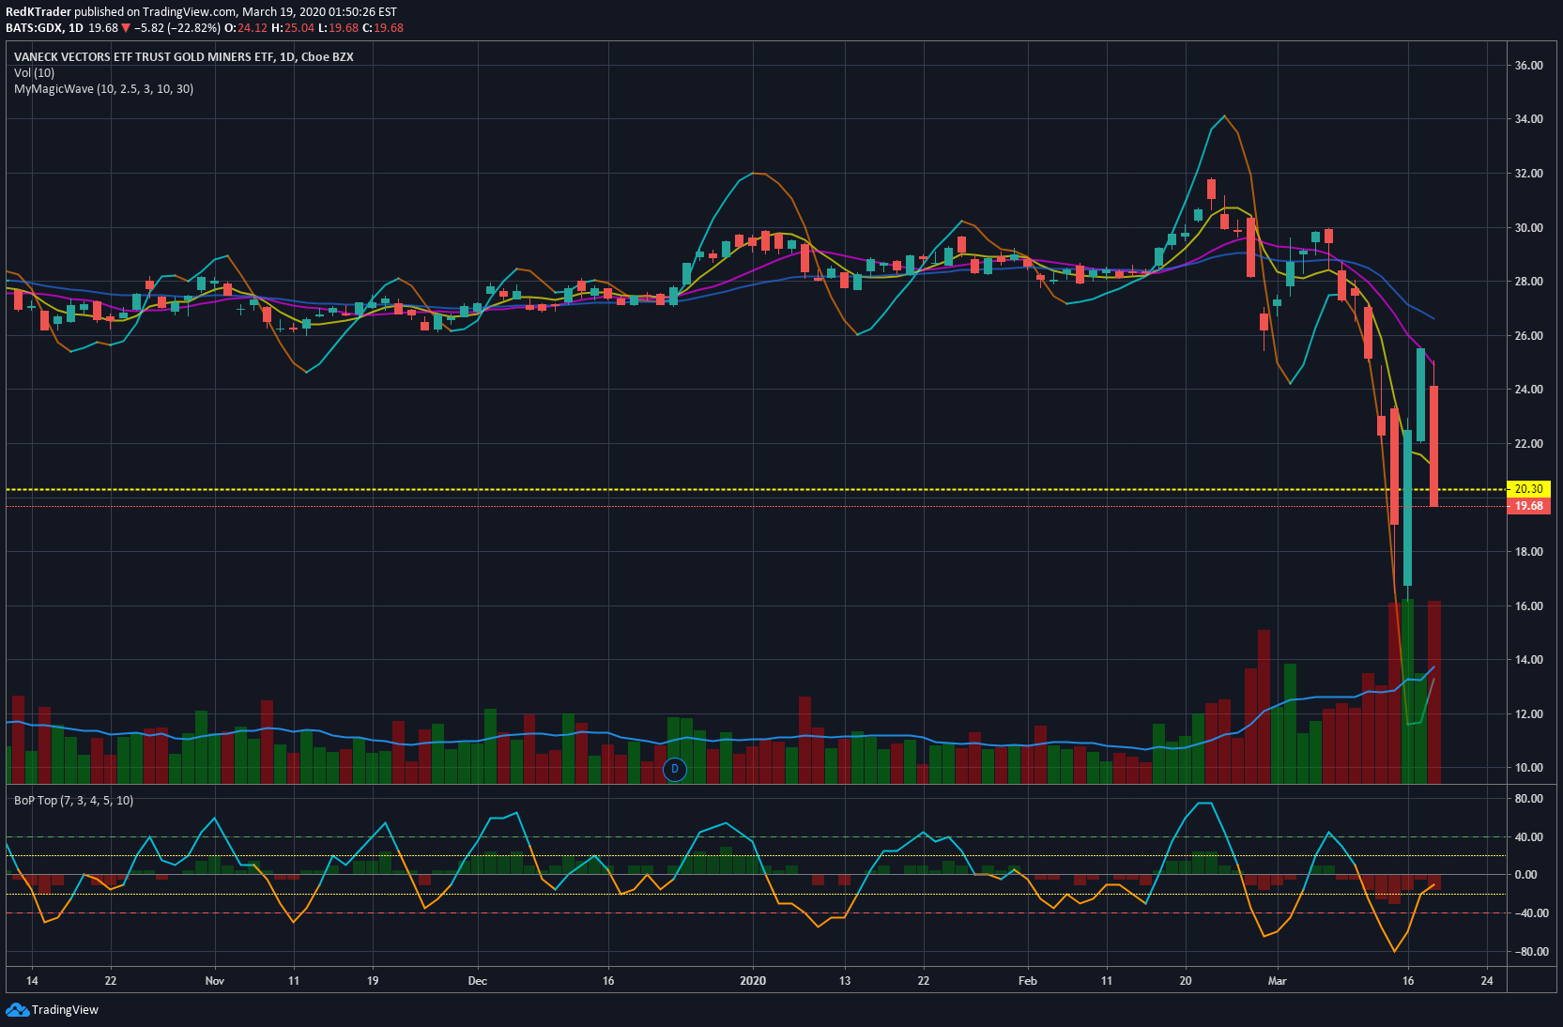This screenshot has width=1563, height=1027.
Task: Click the C:19.68 close value in header
Action: tap(383, 28)
